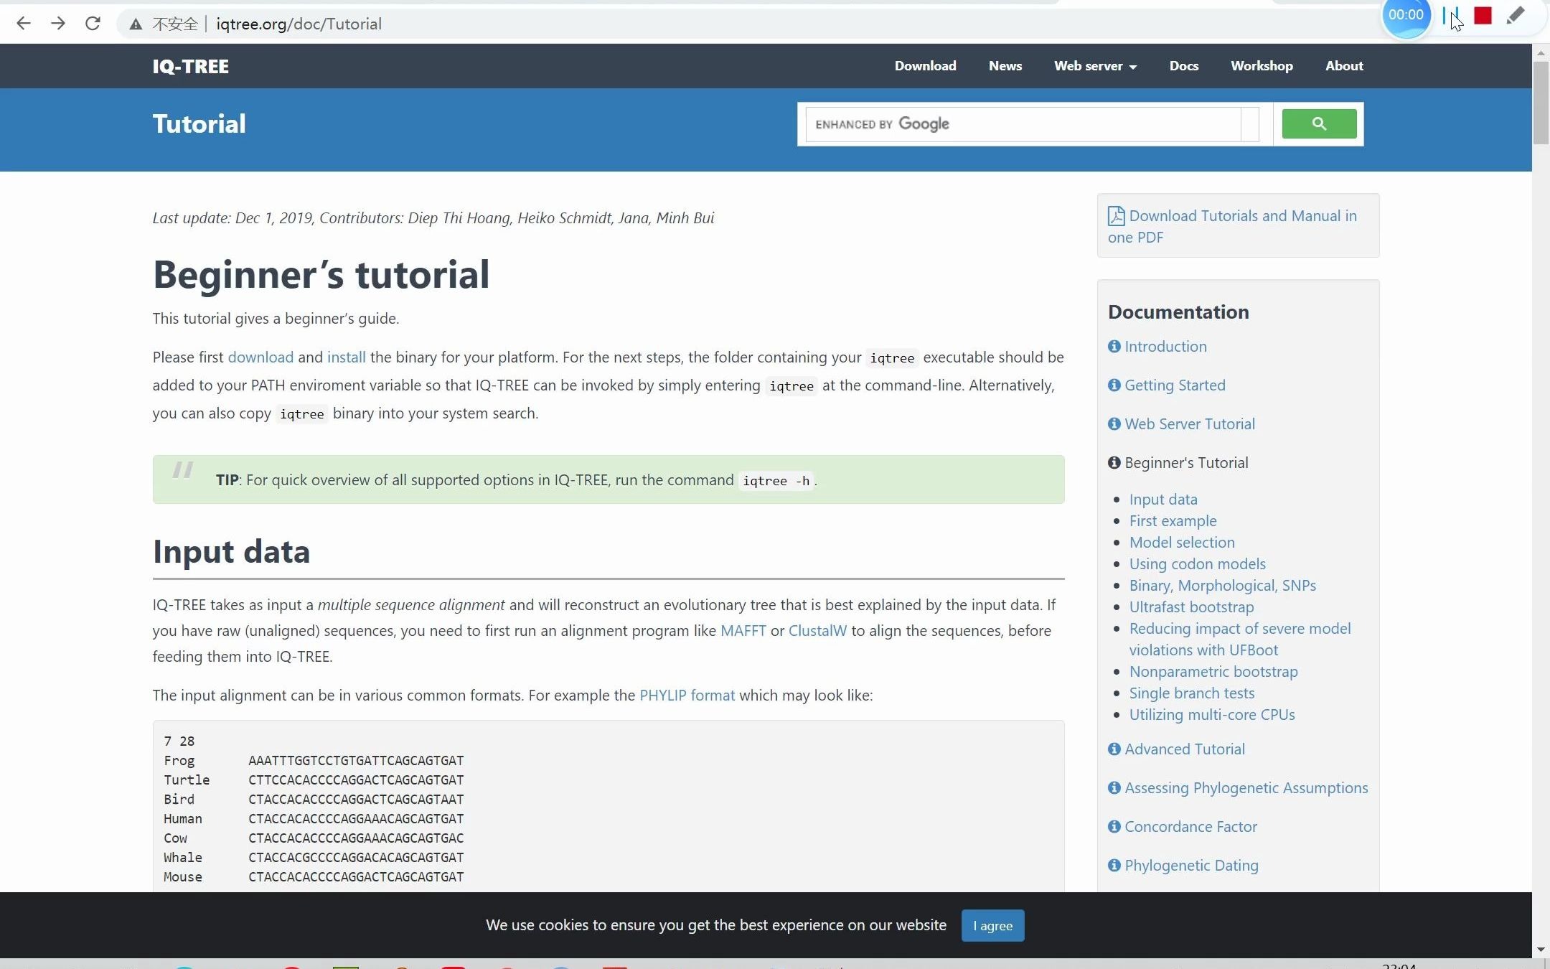
Task: Open the Download nav item
Action: 925,66
